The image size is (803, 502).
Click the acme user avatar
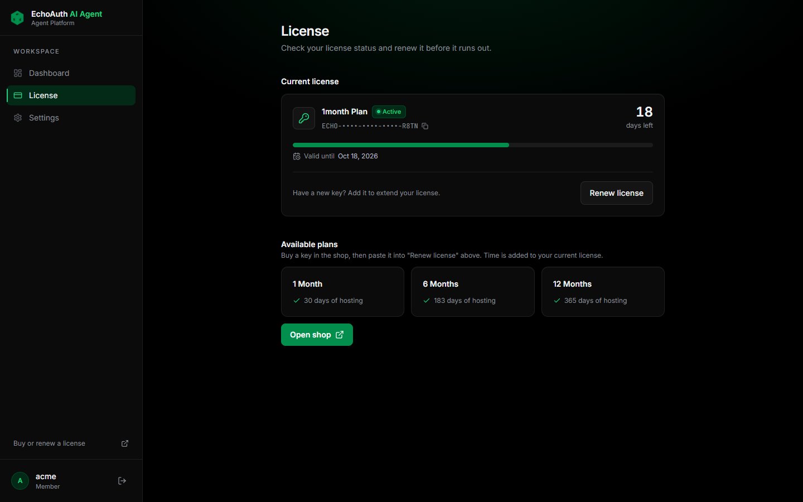point(20,481)
